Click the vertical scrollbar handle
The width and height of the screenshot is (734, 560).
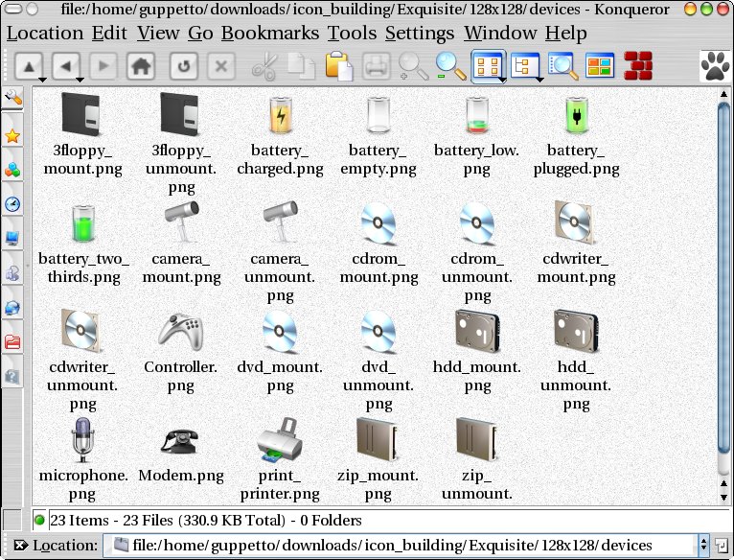point(723,277)
